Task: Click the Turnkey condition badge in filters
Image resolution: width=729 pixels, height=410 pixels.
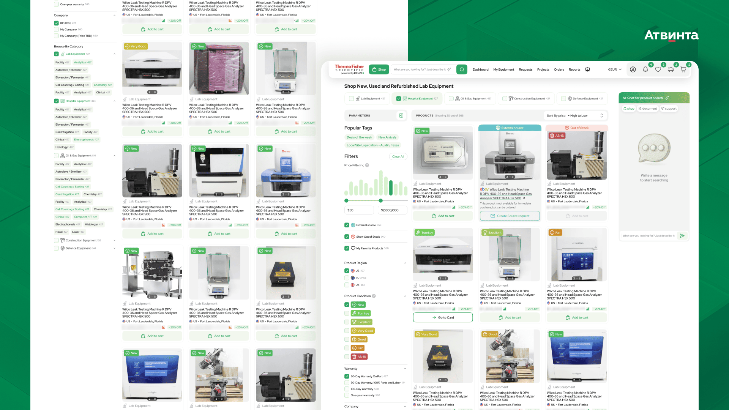Action: click(361, 314)
